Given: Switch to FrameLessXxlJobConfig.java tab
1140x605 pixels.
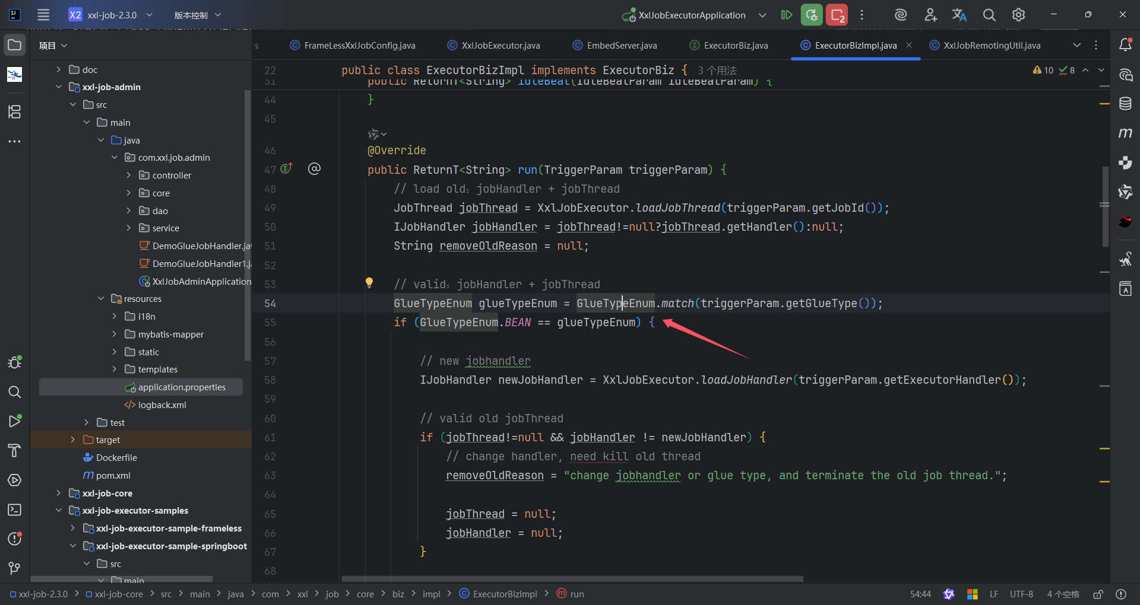Looking at the screenshot, I should (353, 46).
